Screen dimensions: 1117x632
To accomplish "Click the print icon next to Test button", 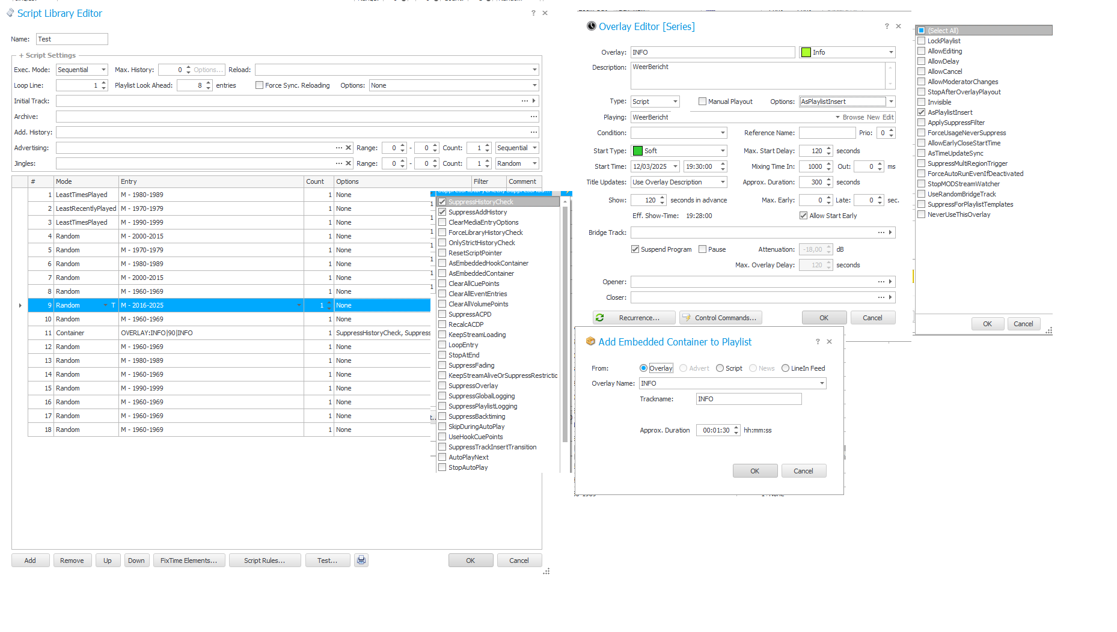I will click(x=361, y=560).
